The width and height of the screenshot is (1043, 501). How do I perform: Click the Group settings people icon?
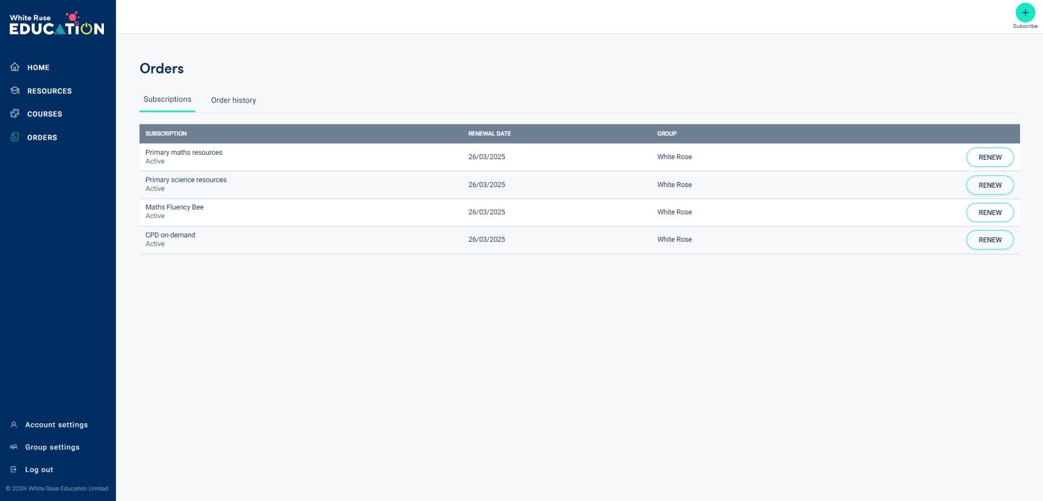(14, 447)
